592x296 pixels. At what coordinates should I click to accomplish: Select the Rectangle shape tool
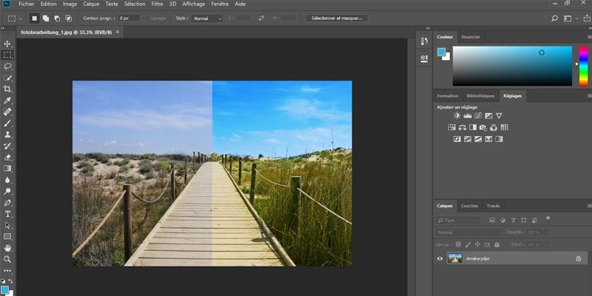7,237
